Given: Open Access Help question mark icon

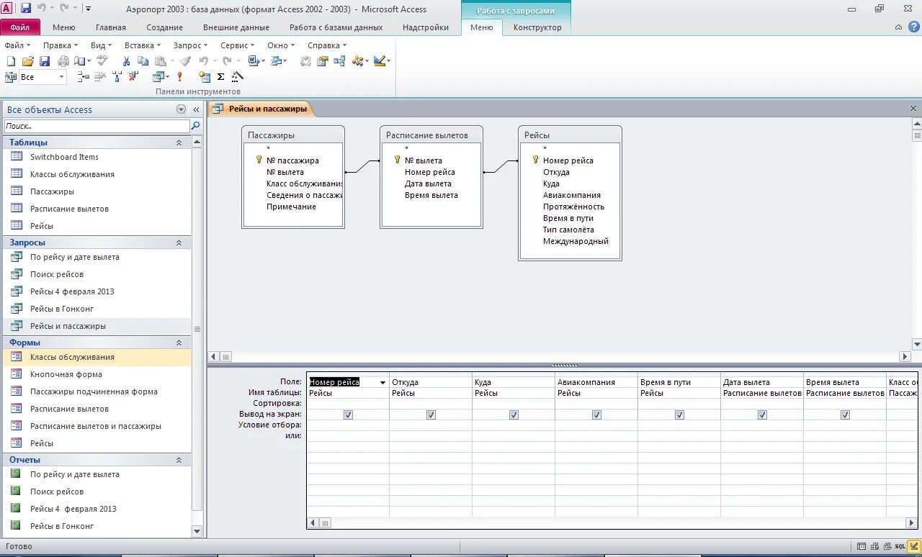Looking at the screenshot, I should (913, 27).
